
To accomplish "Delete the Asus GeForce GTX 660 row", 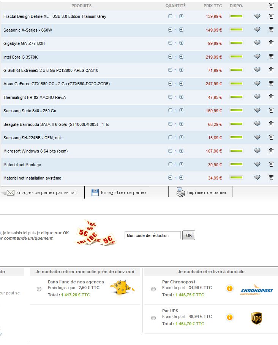I will 272,83.
